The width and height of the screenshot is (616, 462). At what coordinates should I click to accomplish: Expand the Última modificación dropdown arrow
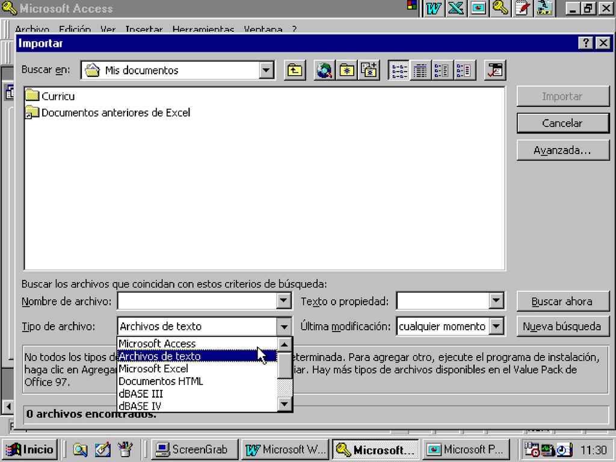(x=496, y=327)
